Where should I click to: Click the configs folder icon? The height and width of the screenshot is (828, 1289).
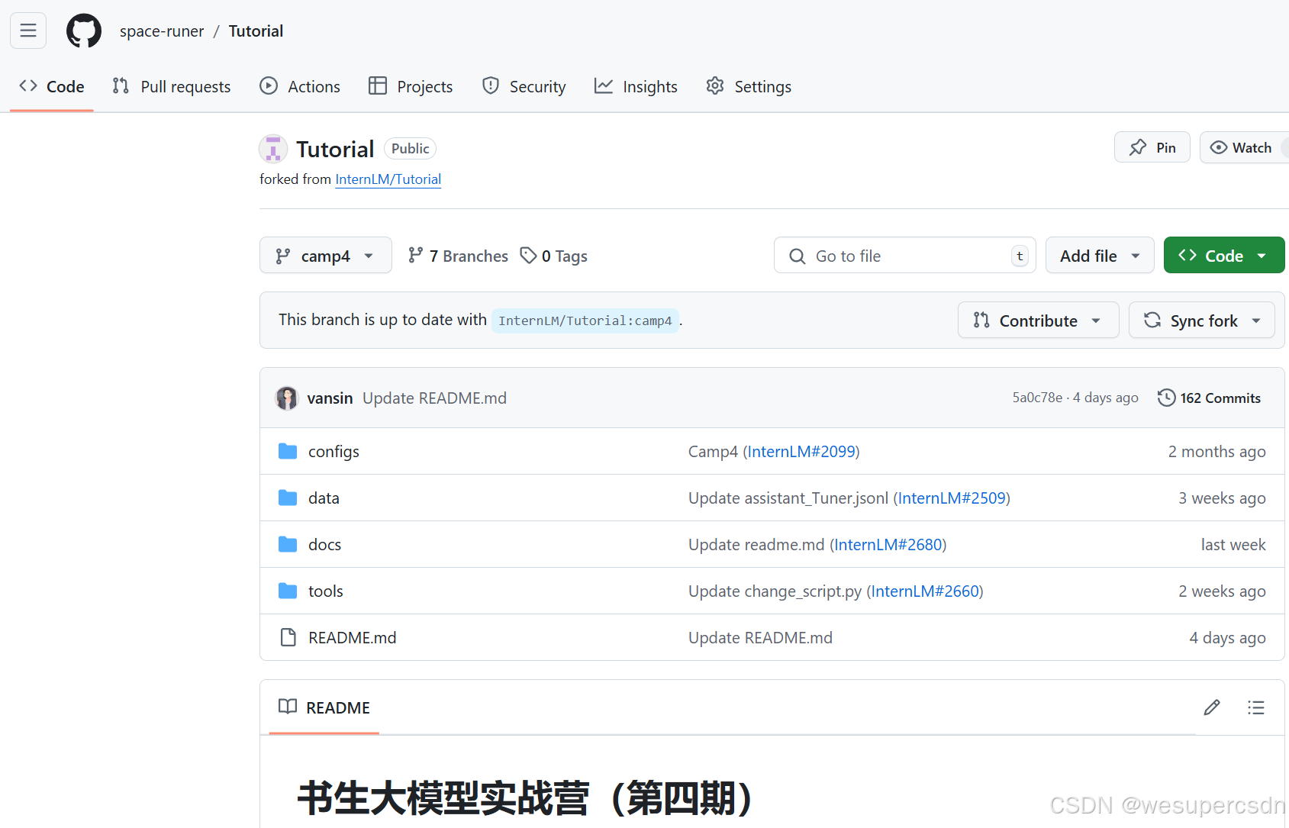pos(288,451)
